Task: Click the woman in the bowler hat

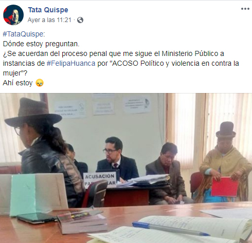Action: (225, 162)
